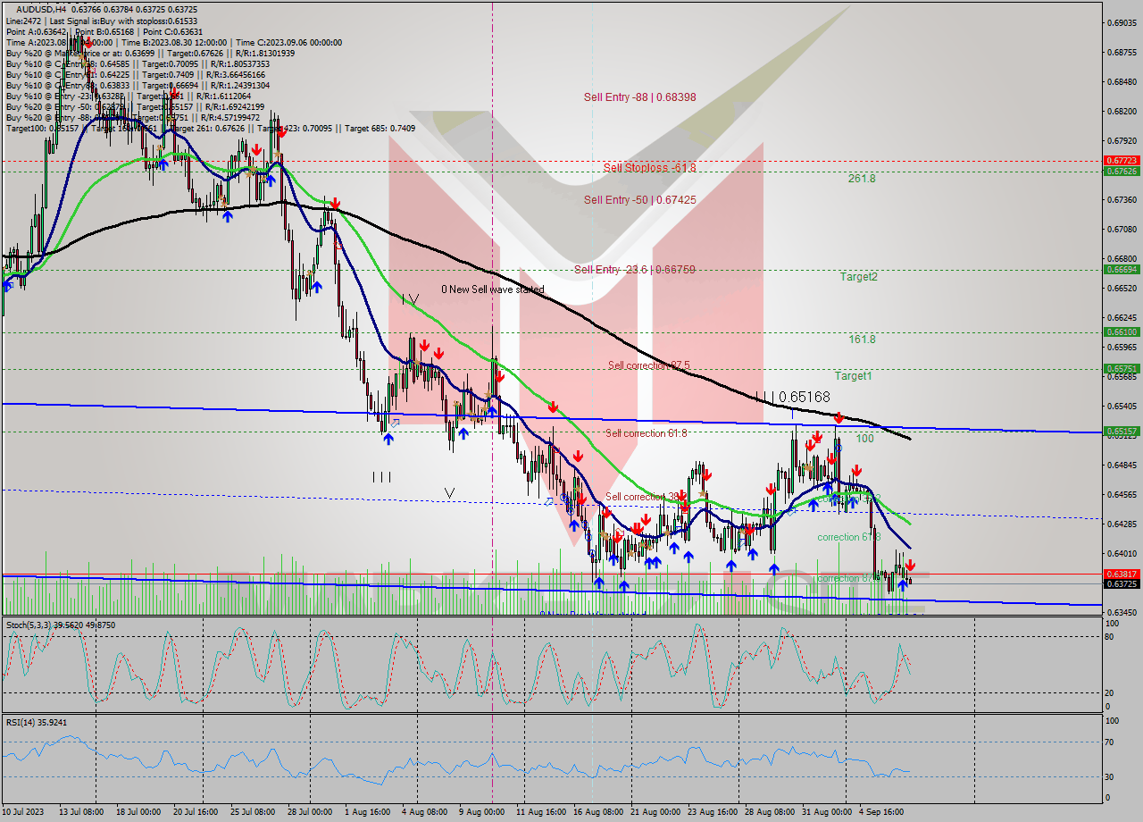Click the '21 Aug 00:00' time axis label
The width and height of the screenshot is (1143, 822).
pyautogui.click(x=655, y=812)
